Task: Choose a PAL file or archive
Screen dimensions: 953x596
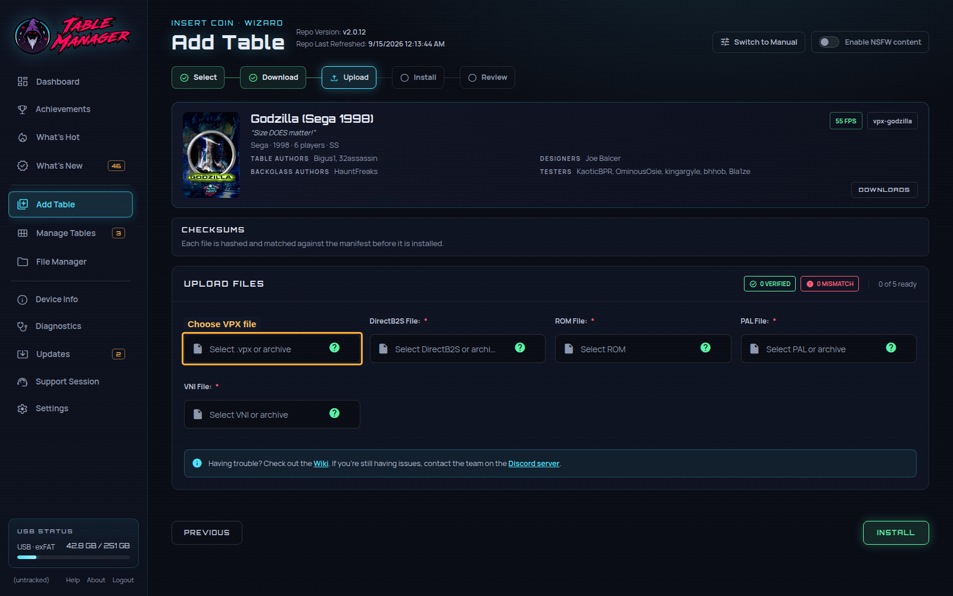Action: (x=829, y=349)
